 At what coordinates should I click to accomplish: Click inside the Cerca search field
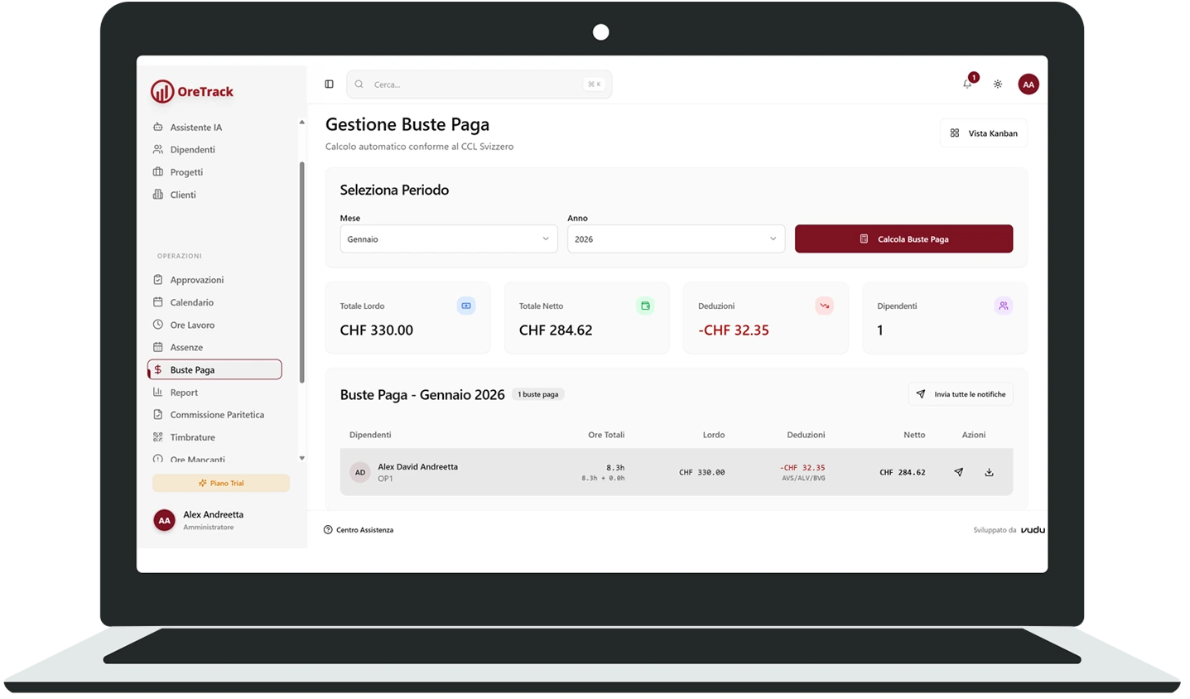479,84
